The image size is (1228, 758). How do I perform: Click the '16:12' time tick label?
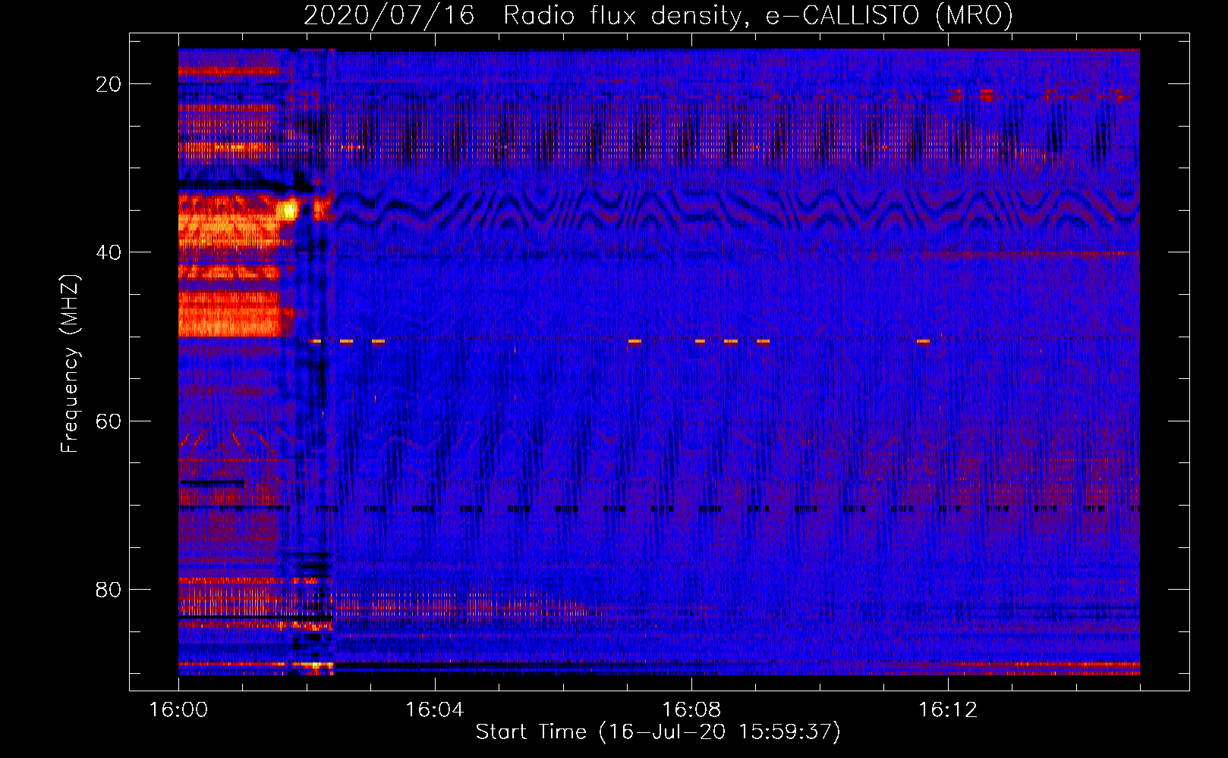947,710
